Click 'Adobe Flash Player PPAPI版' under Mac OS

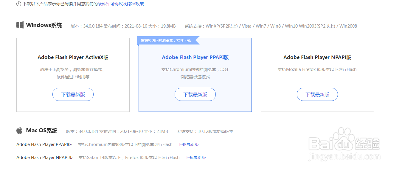click(x=44, y=144)
